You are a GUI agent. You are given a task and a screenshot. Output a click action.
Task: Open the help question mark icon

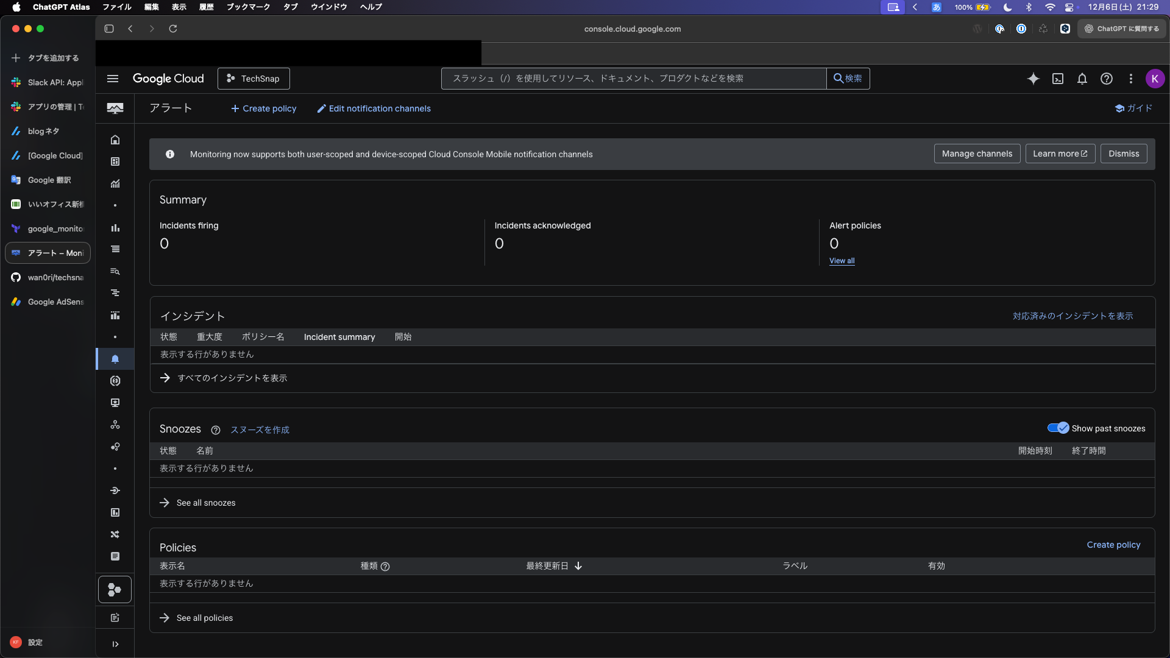pos(1107,79)
